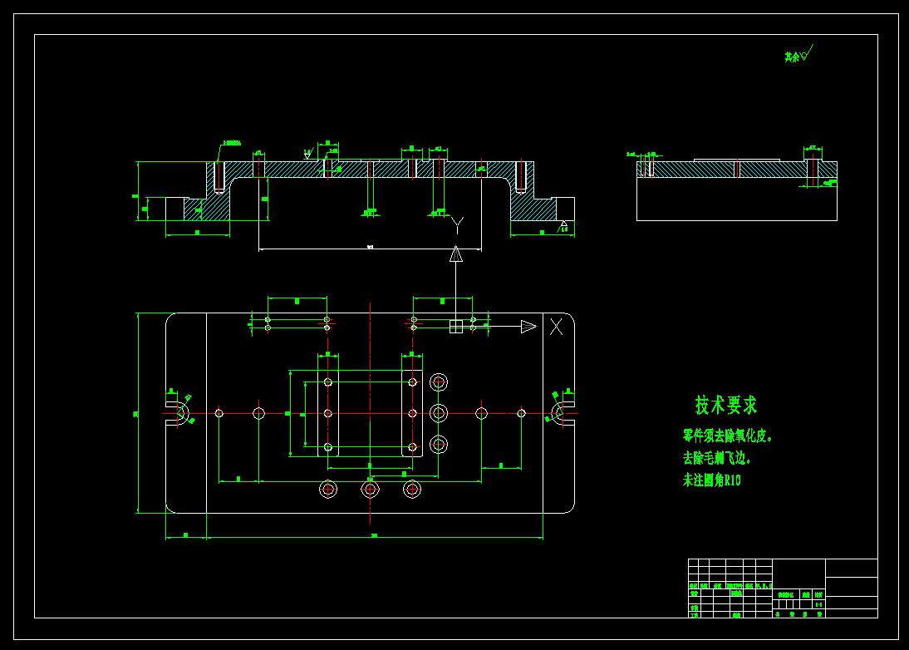Screen dimensions: 909x650
Task: Select the right semicircular slot on plate edge
Action: coord(562,413)
